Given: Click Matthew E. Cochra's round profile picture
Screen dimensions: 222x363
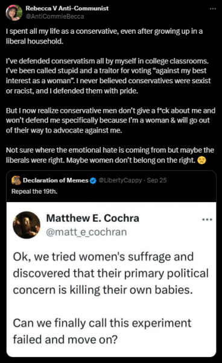Looking at the screenshot, I should pyautogui.click(x=27, y=225).
